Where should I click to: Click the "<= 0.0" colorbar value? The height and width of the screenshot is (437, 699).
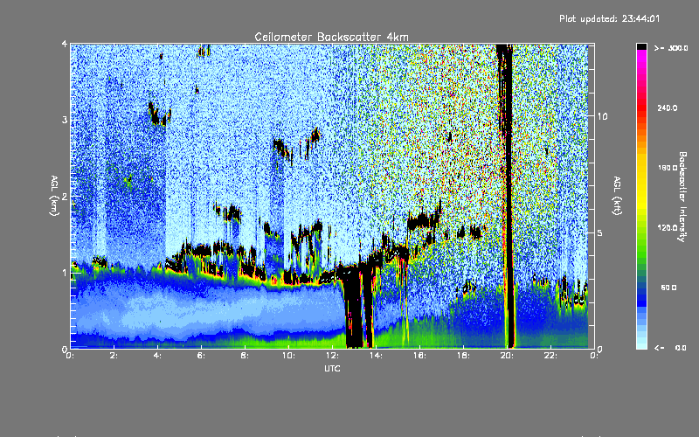670,347
